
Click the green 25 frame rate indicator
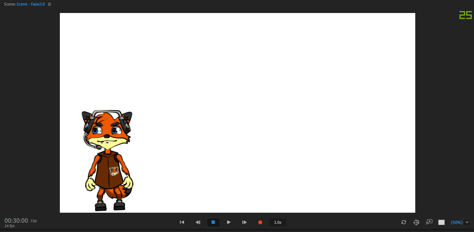pos(465,15)
